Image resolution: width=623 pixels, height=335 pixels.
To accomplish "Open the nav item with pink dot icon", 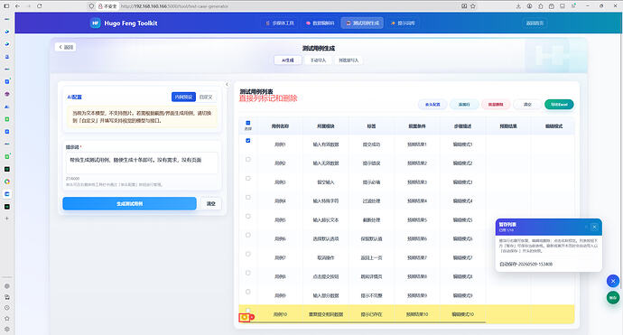I will coord(320,23).
